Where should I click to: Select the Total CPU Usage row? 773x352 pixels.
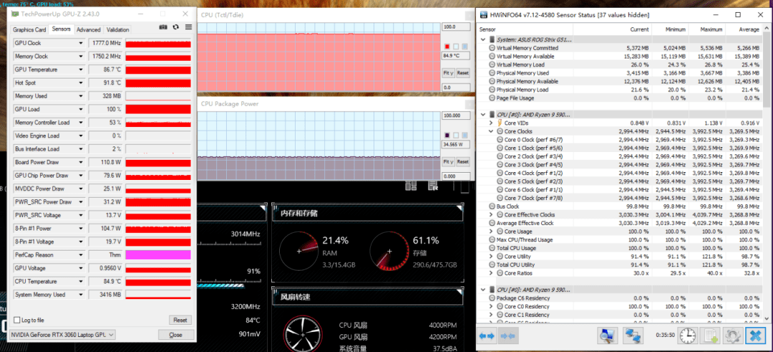point(620,248)
